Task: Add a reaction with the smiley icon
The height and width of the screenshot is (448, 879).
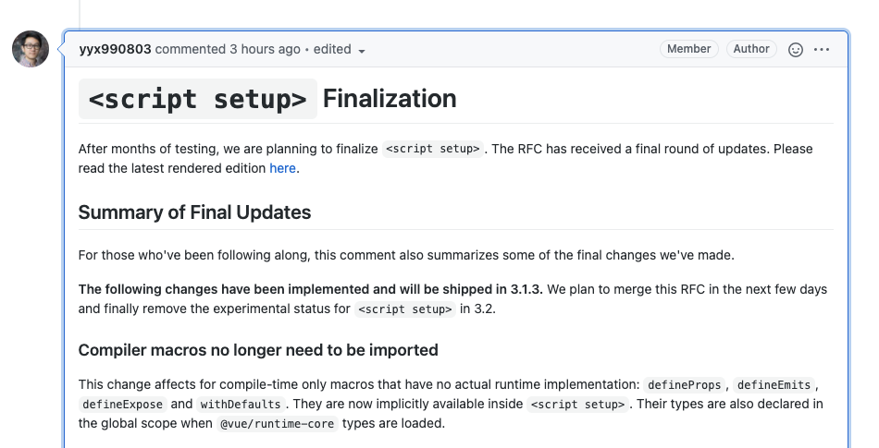Action: [795, 50]
